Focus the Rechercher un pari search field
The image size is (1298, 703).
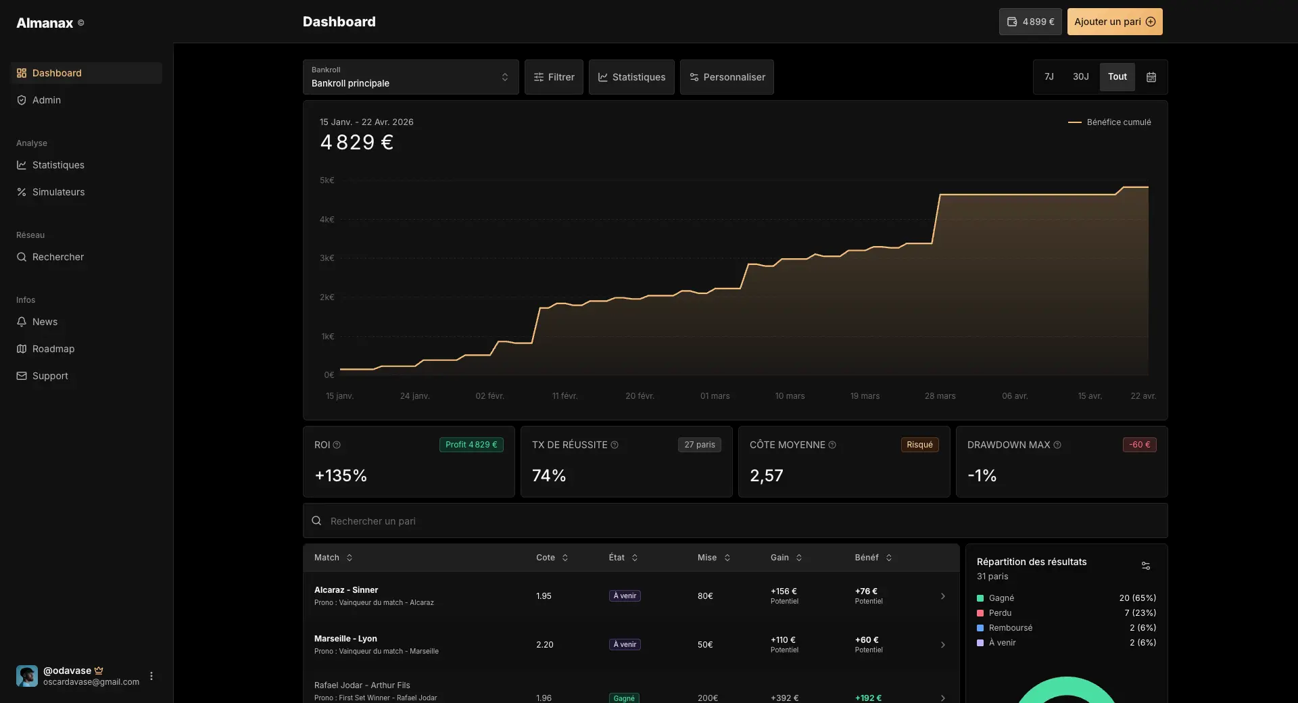(x=736, y=520)
